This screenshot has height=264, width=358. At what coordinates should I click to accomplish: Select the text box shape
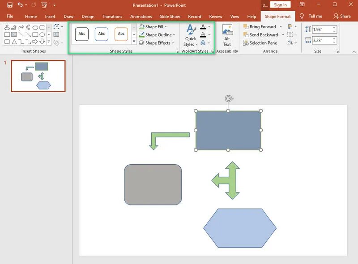pos(14,34)
